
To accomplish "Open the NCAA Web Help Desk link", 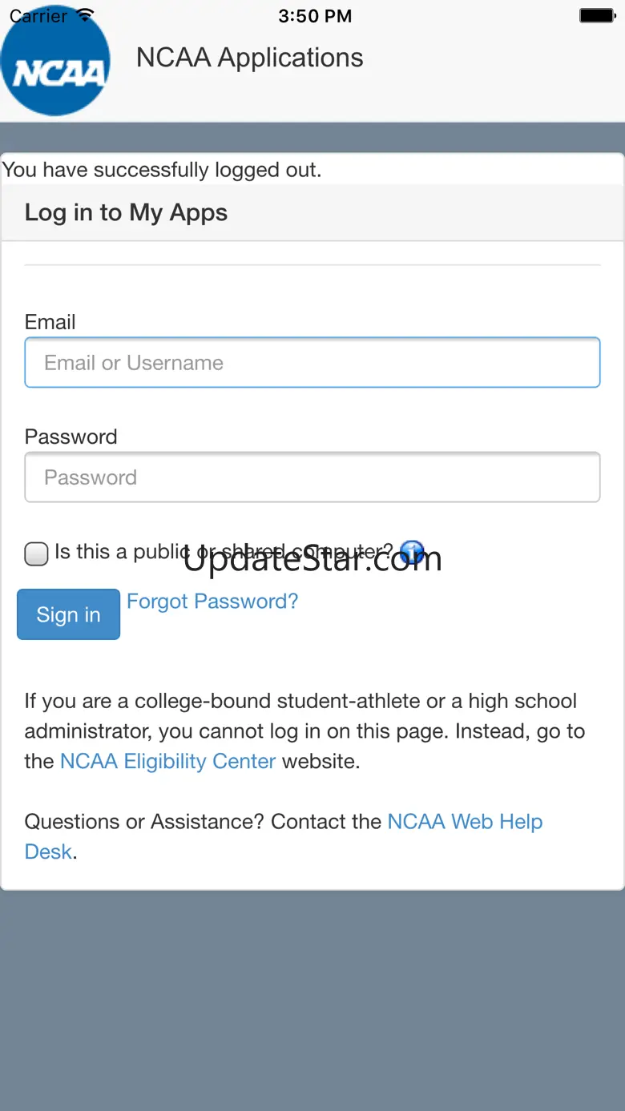I will (x=465, y=822).
